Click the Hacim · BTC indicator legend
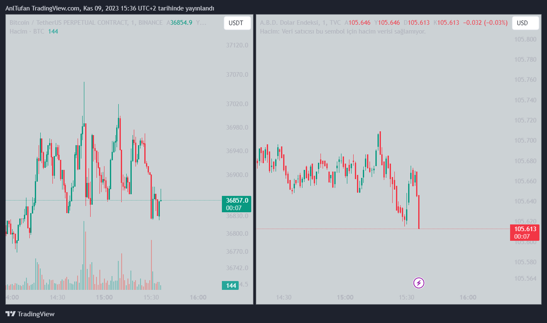 coord(27,31)
